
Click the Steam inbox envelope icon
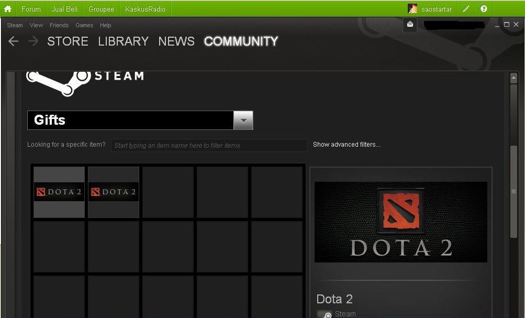pos(410,25)
